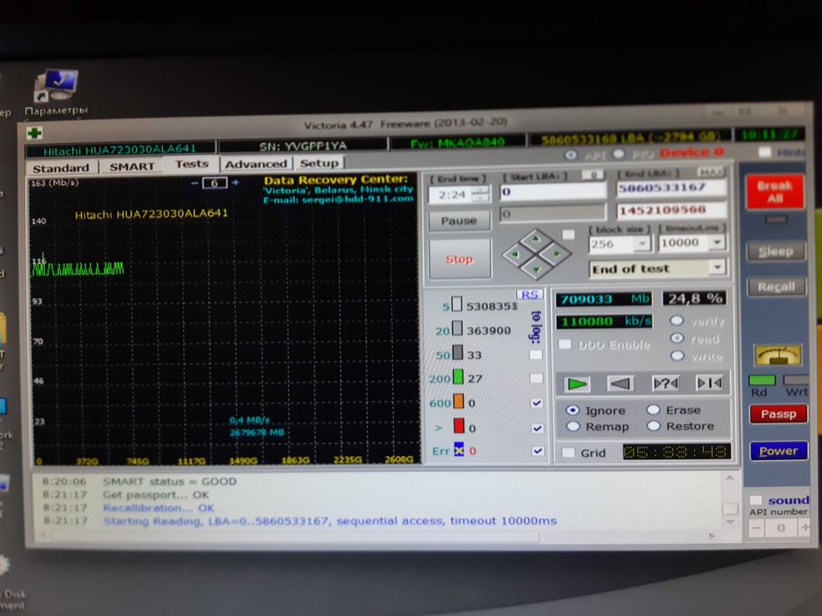Click the orange 600 ms block swatch
The image size is (822, 616).
pyautogui.click(x=458, y=401)
